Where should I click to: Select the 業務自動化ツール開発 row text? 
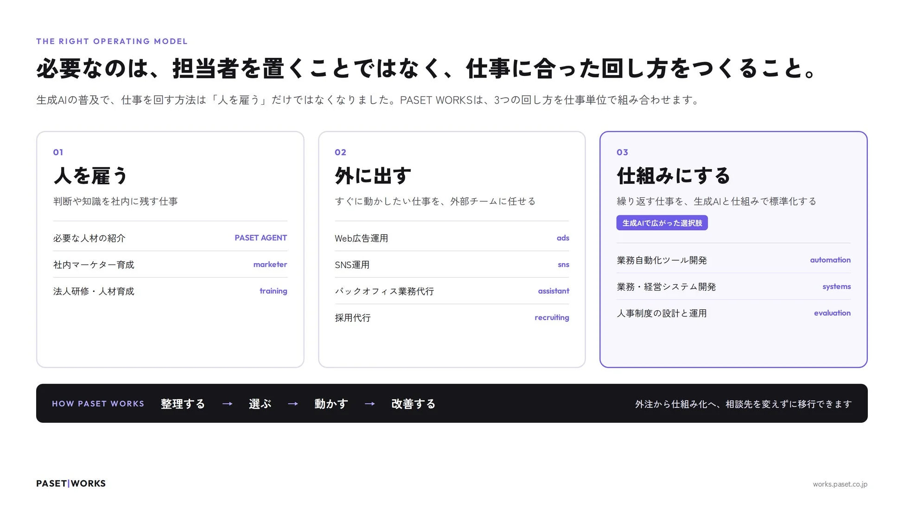pyautogui.click(x=662, y=260)
